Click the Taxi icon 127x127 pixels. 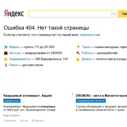78,47
